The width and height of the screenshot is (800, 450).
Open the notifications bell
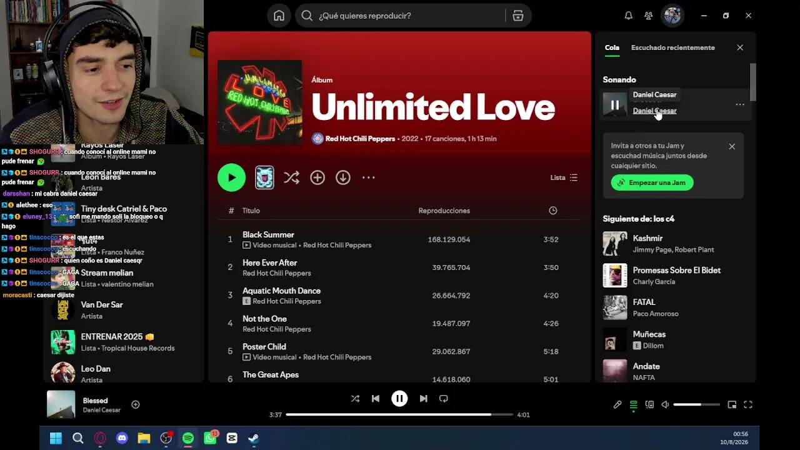628,16
